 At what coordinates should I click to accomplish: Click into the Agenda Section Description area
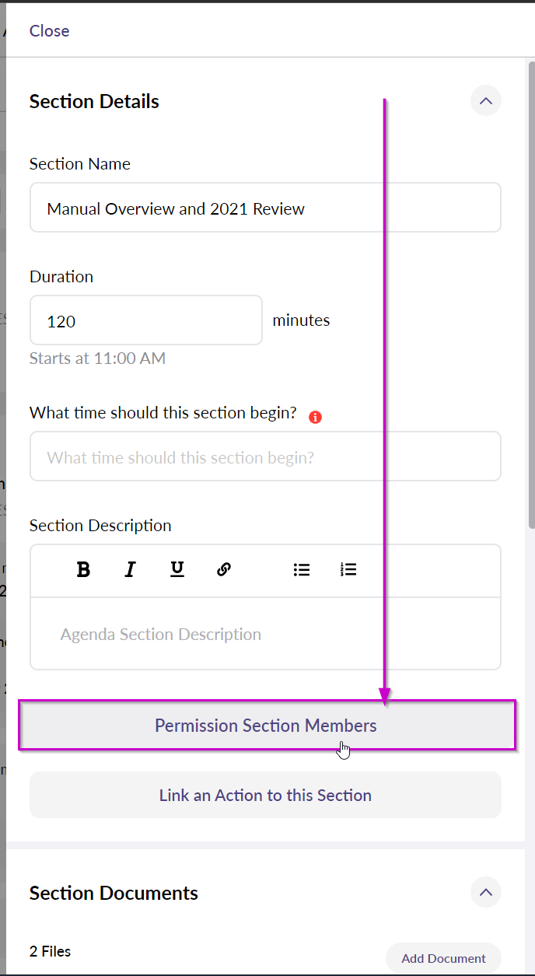[x=265, y=634]
